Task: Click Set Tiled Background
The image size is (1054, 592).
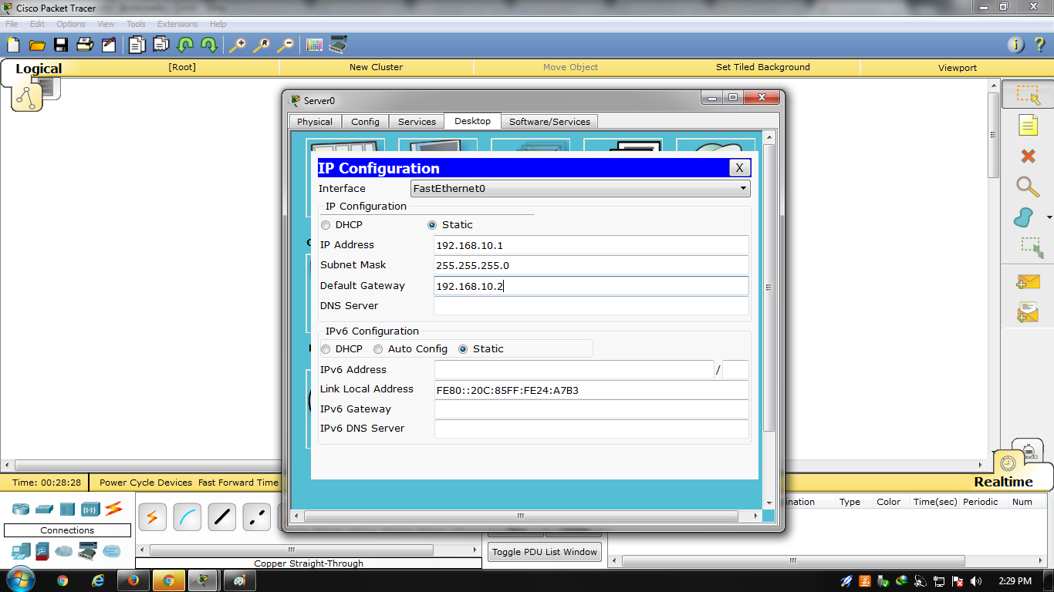Action: click(762, 67)
